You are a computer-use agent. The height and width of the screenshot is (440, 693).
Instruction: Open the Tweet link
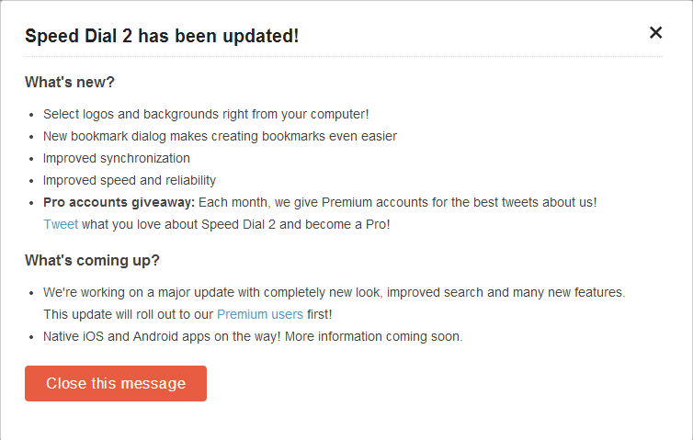click(x=61, y=224)
